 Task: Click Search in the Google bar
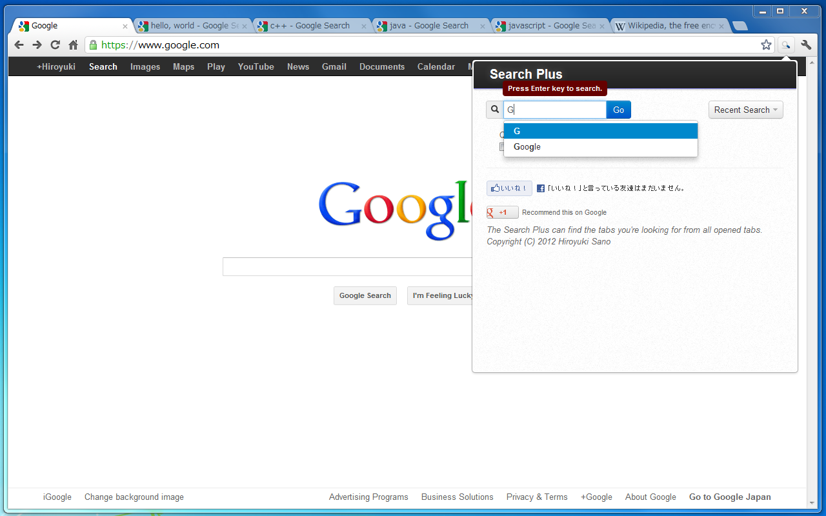pyautogui.click(x=103, y=66)
